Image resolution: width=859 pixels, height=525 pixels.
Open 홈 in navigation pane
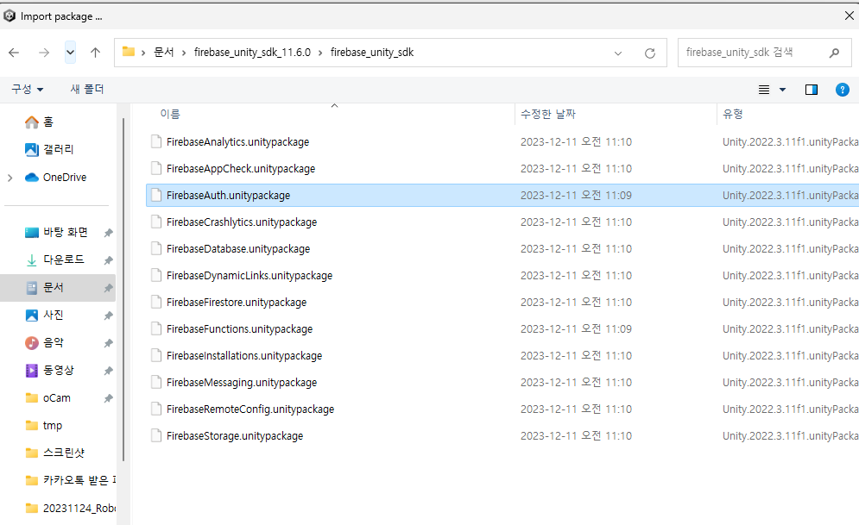pos(40,122)
